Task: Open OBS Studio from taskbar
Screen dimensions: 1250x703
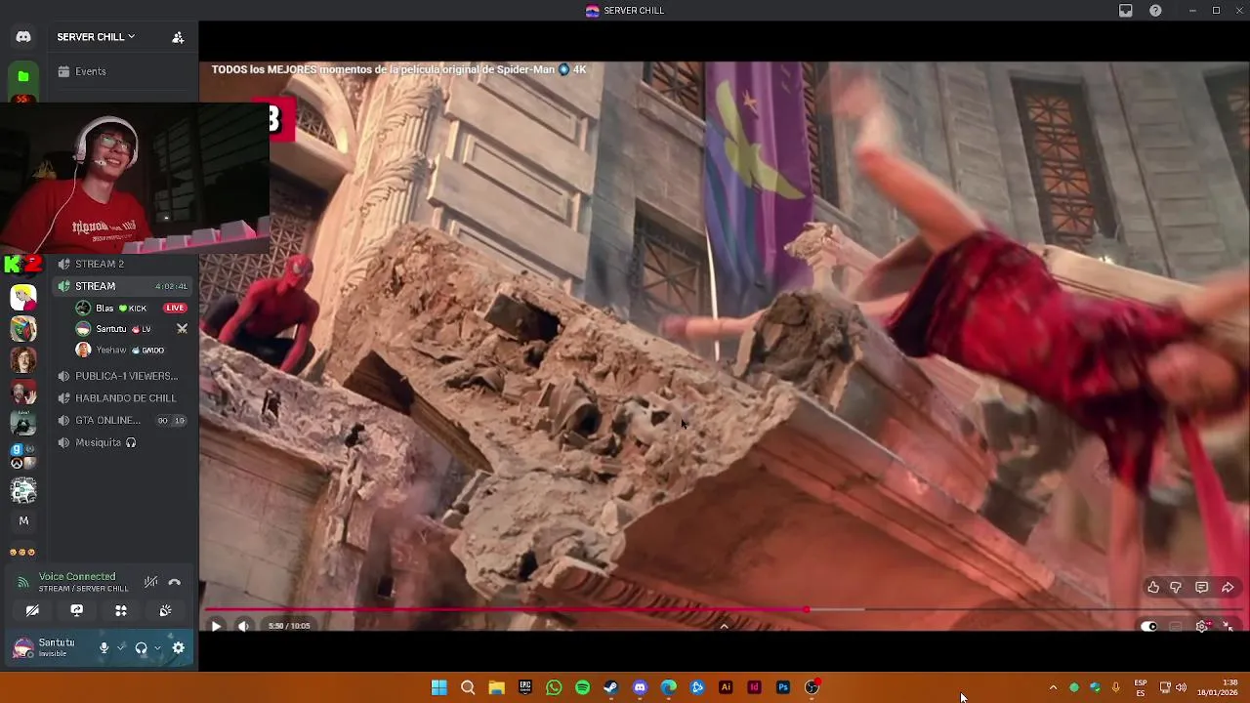Action: click(812, 687)
